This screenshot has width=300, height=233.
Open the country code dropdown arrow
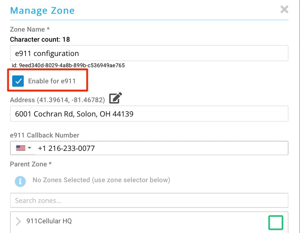pyautogui.click(x=30, y=148)
